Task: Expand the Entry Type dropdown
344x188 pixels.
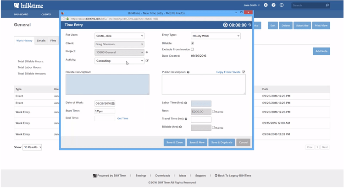Action: pos(215,36)
